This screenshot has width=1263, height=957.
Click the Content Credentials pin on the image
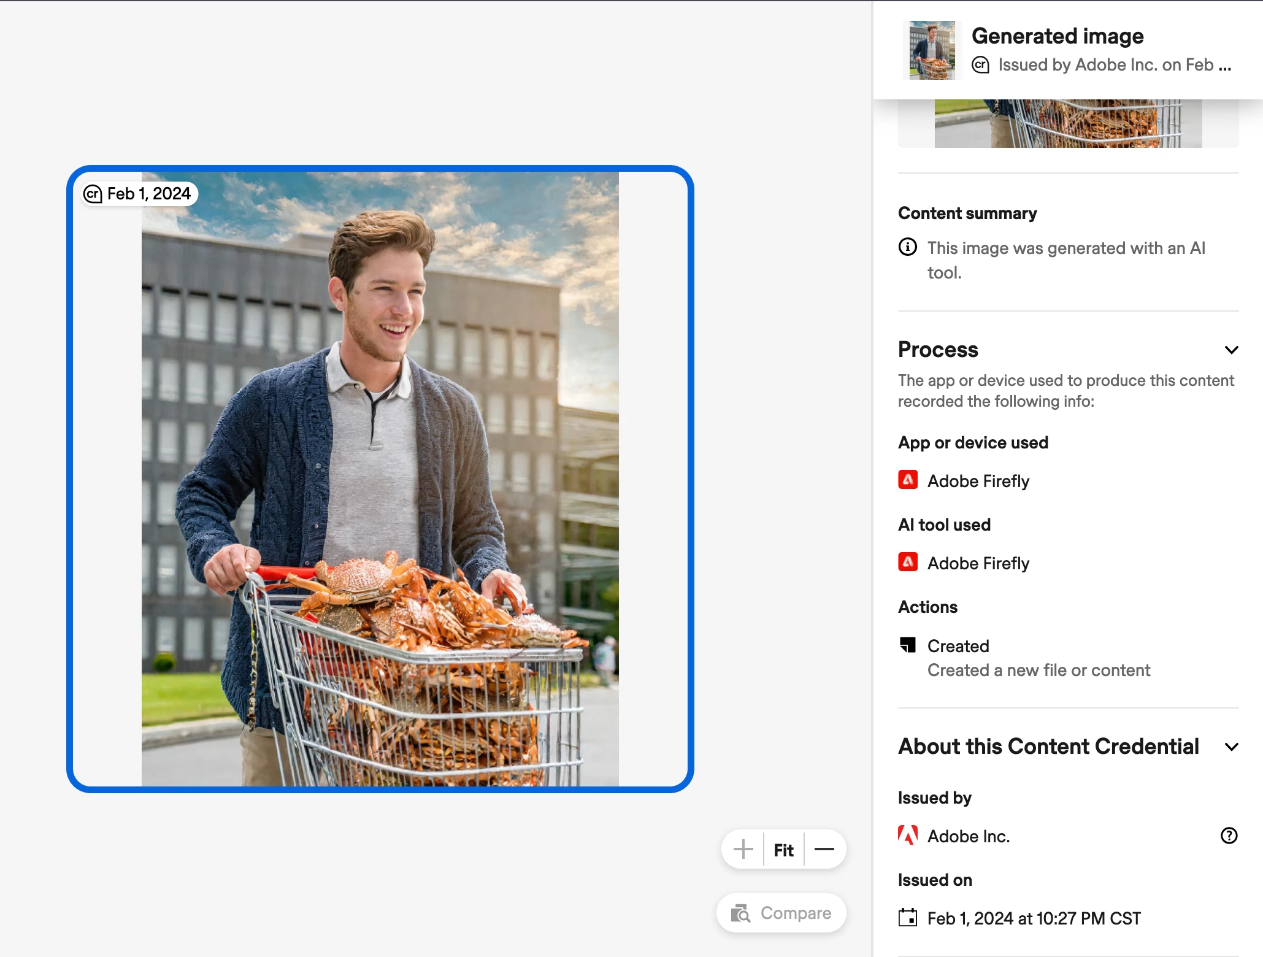(x=93, y=194)
